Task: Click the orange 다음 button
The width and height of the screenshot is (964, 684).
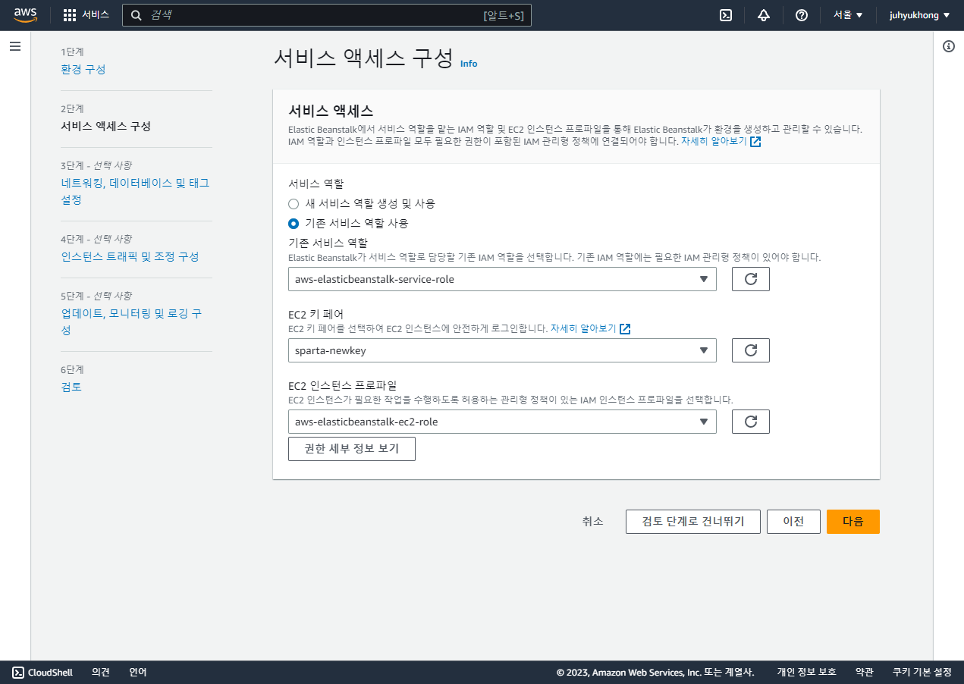Action: point(853,522)
